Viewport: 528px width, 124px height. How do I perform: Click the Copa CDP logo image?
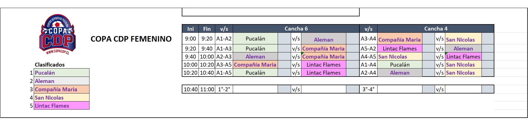[58, 35]
